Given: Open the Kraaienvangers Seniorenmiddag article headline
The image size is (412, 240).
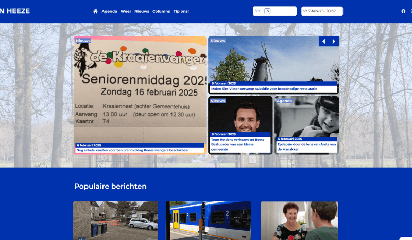Looking at the screenshot, I should coord(133,150).
